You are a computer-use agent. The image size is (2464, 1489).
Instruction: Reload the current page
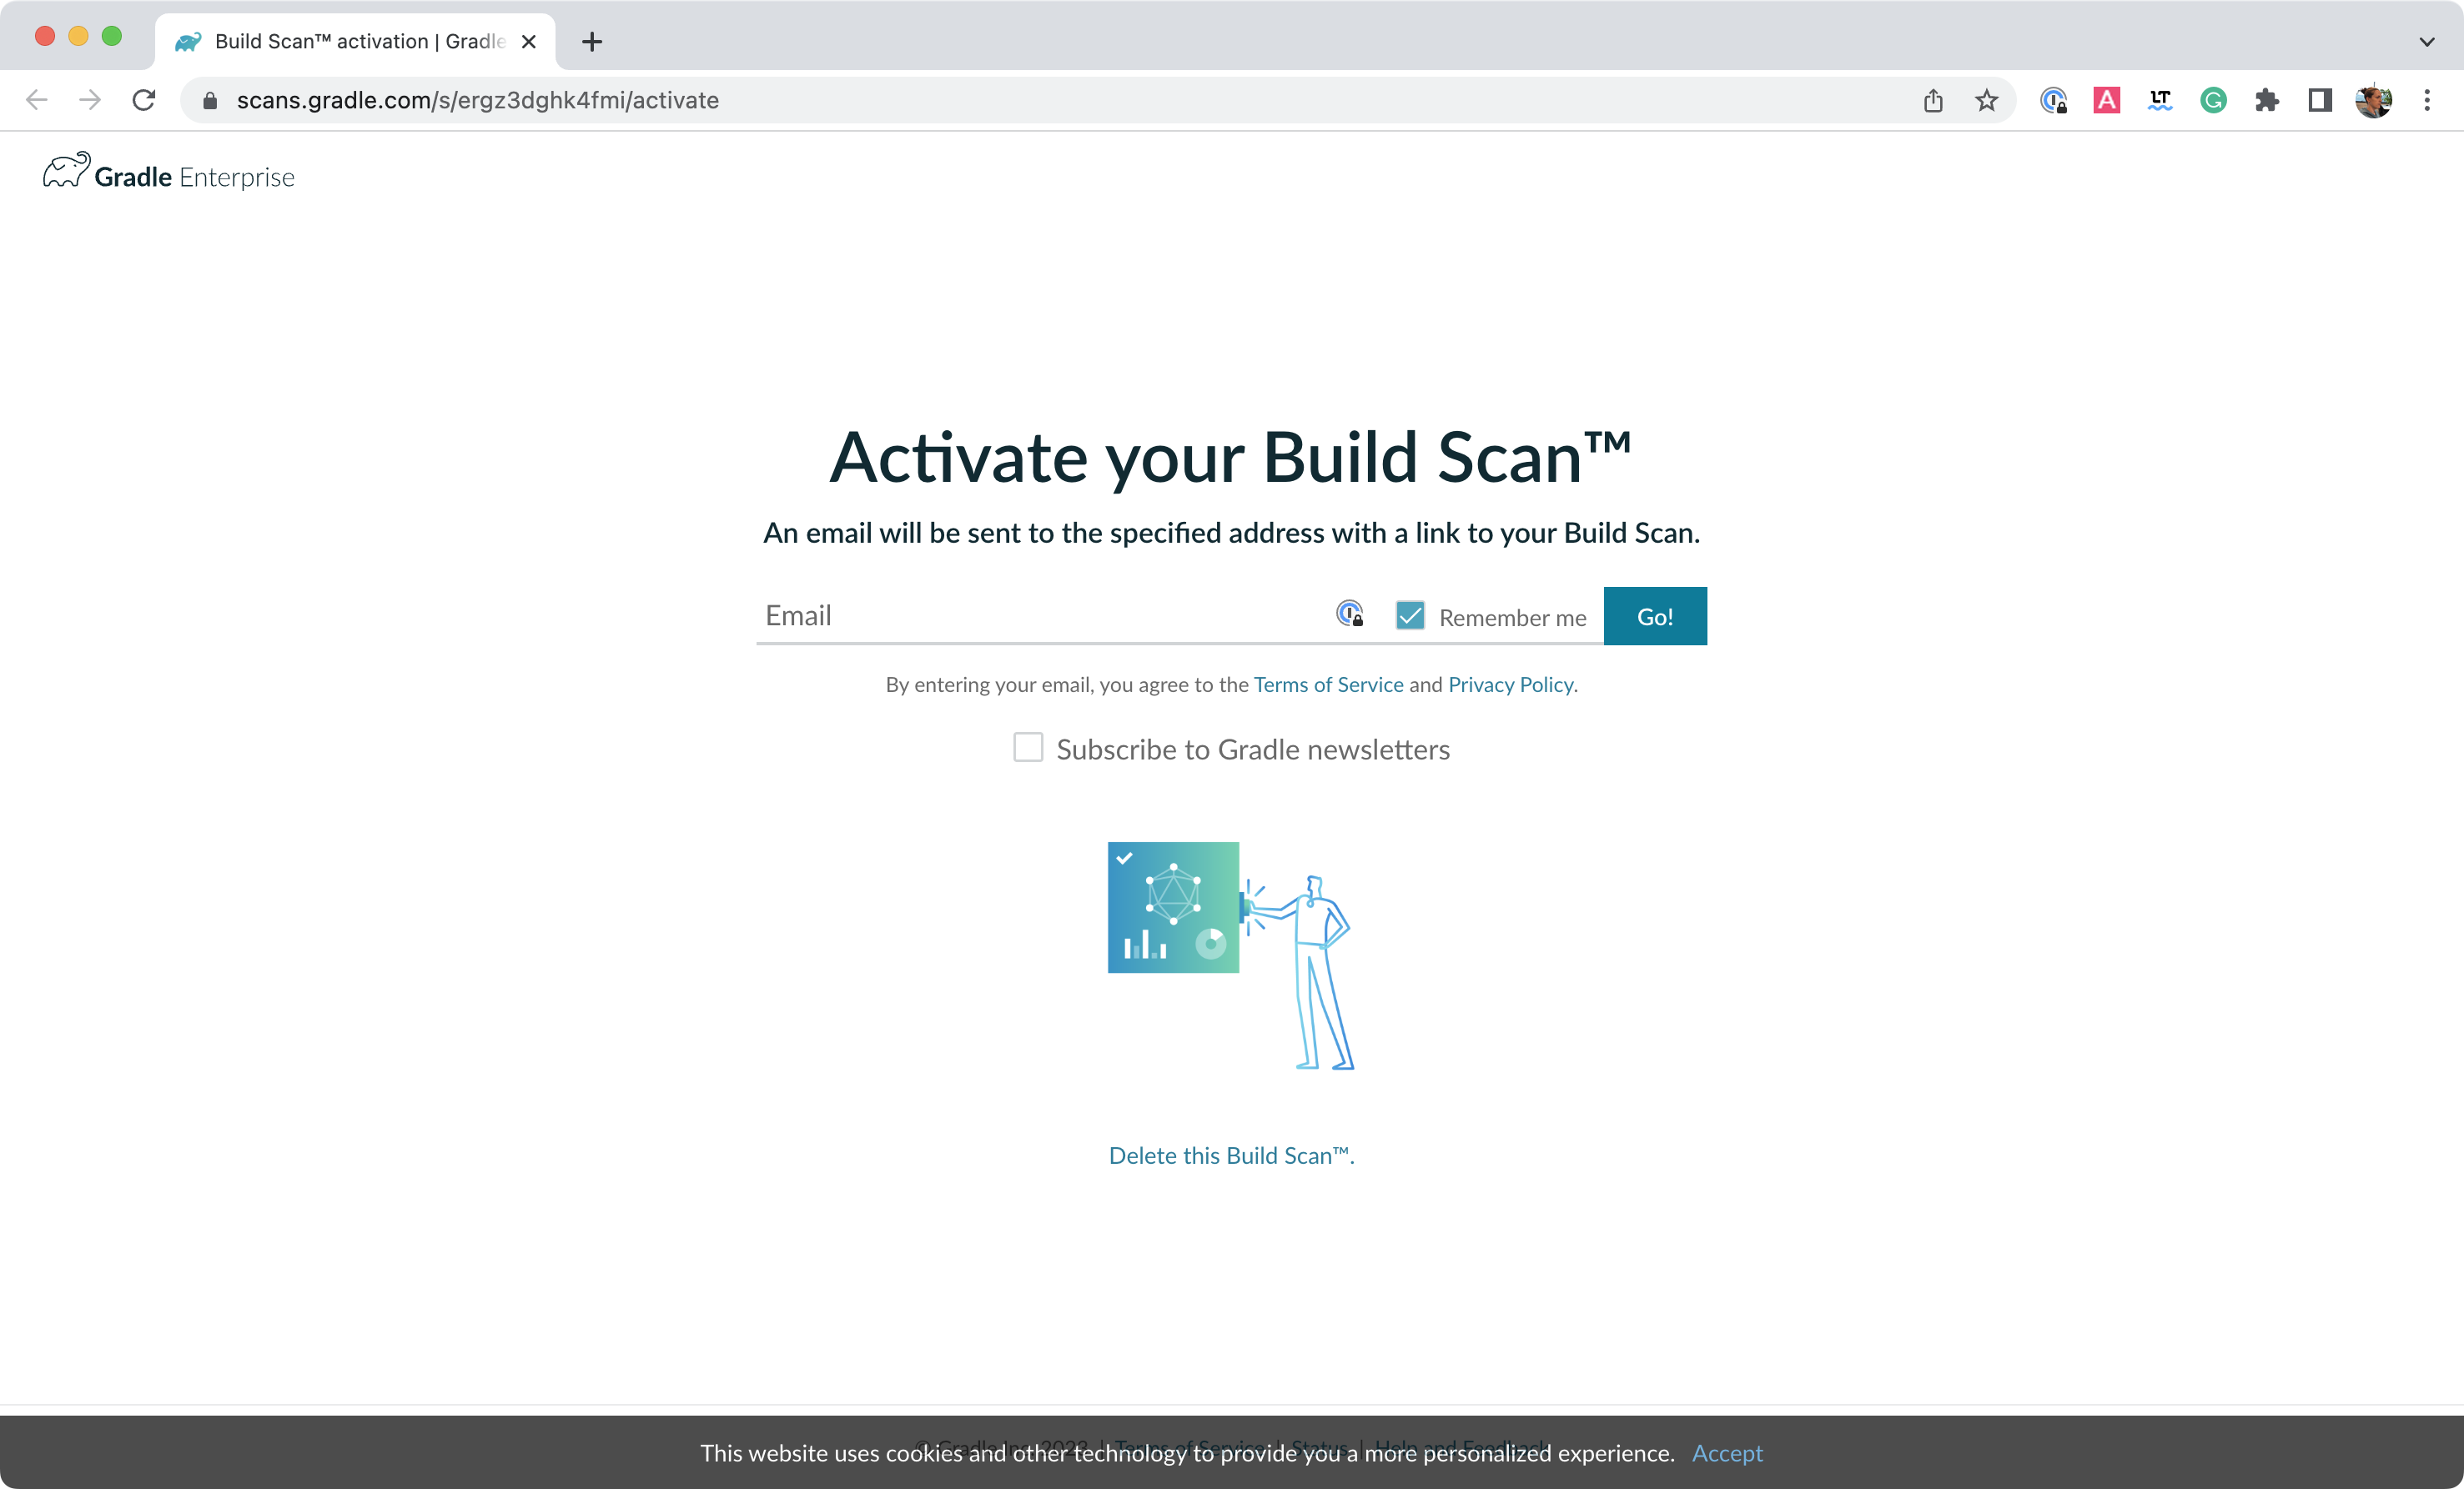pyautogui.click(x=144, y=100)
